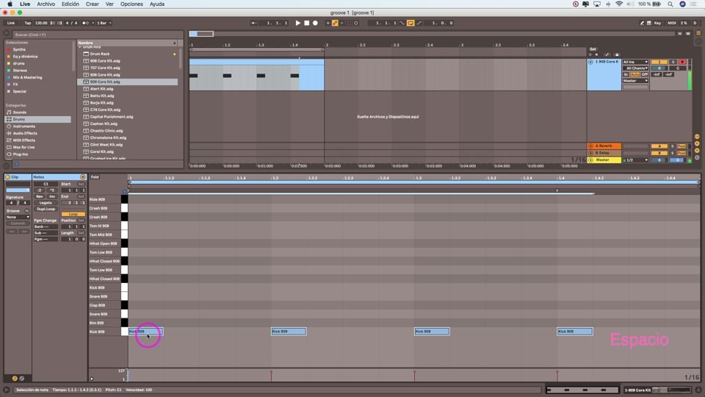Open the Master 1/2 output dropdown
The image size is (705, 397).
635,160
